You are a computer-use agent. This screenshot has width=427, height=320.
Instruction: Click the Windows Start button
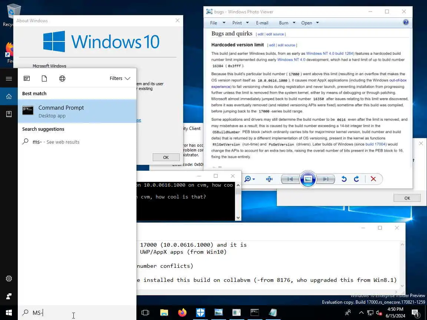9,313
